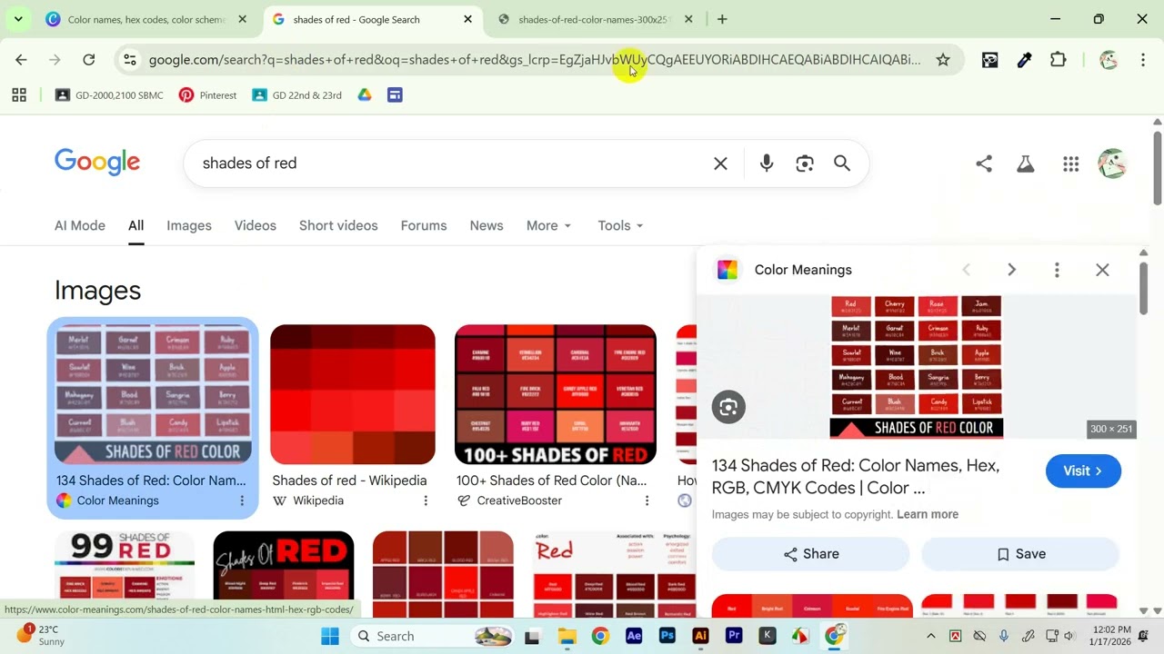Start a voice search with the microphone
Image resolution: width=1164 pixels, height=654 pixels.
point(767,163)
